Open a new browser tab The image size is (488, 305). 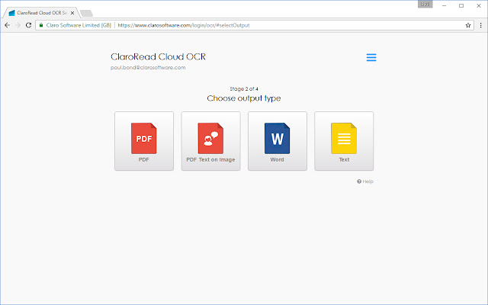coord(86,13)
